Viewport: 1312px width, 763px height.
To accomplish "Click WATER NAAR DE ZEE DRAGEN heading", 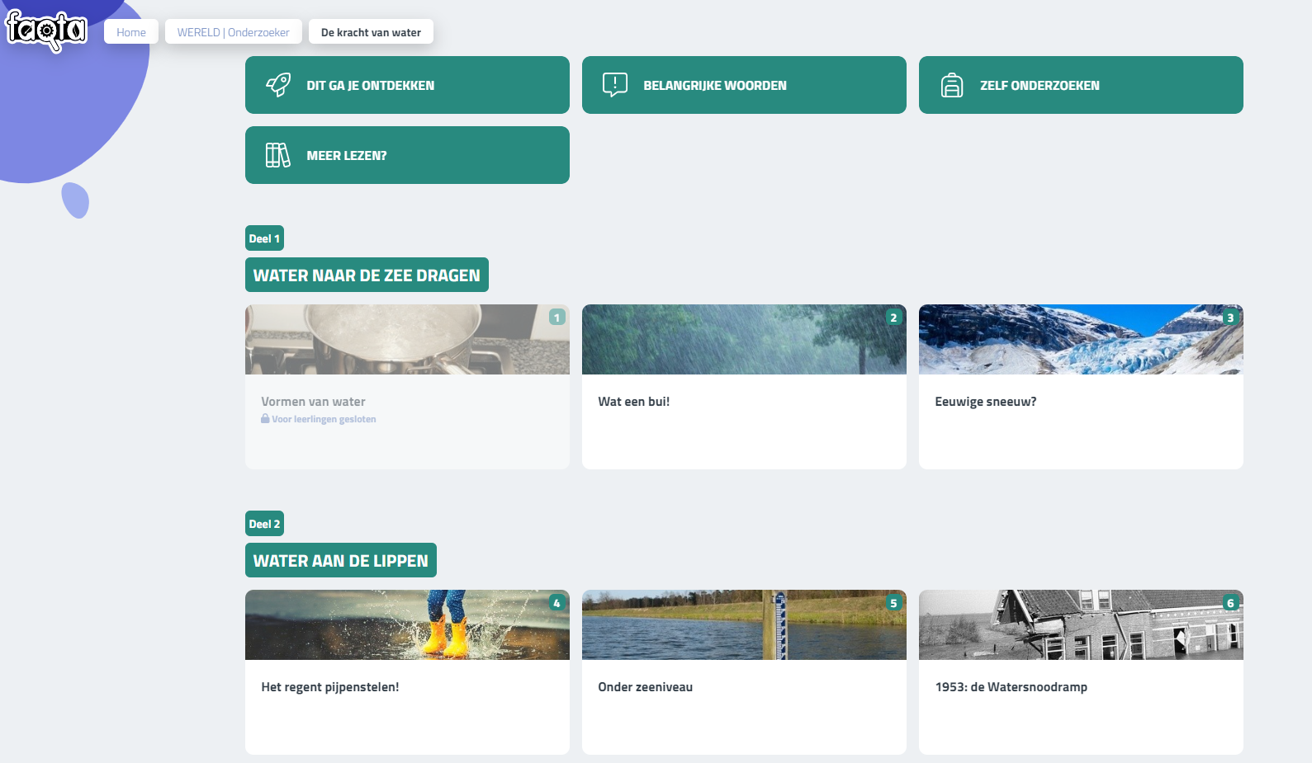I will tap(367, 275).
